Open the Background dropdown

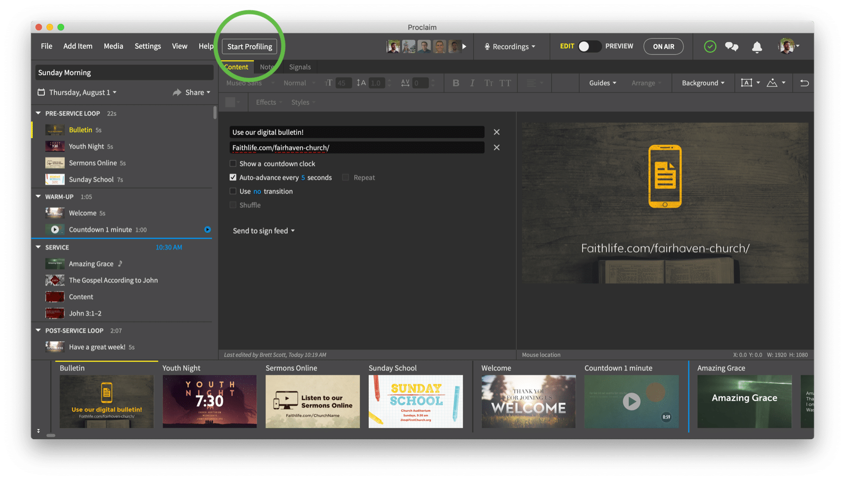point(703,83)
